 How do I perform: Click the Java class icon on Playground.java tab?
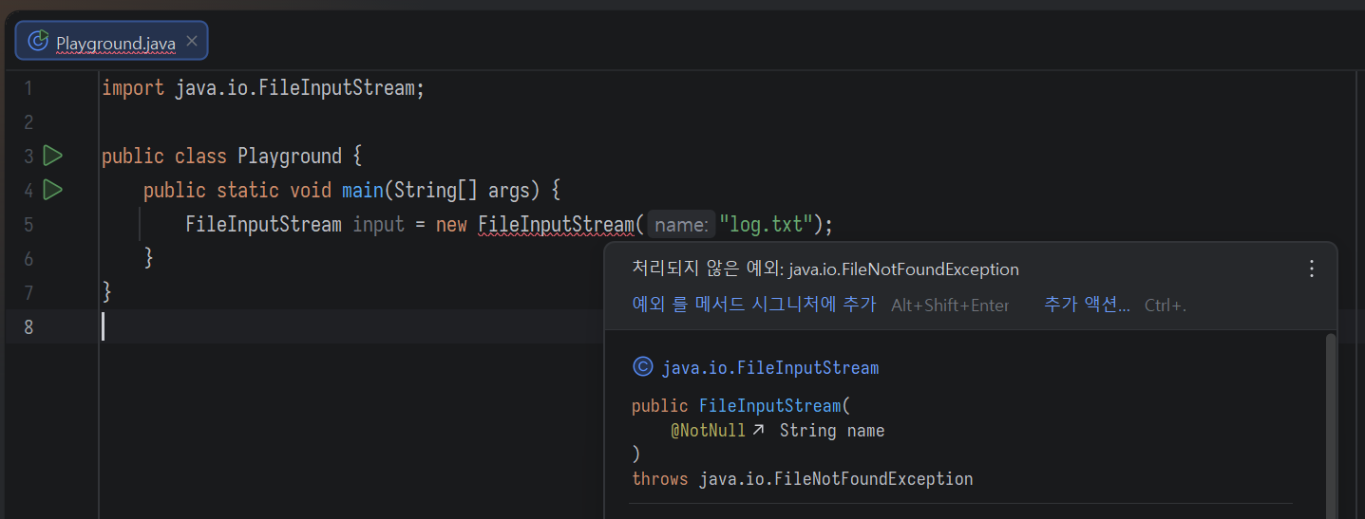[38, 42]
